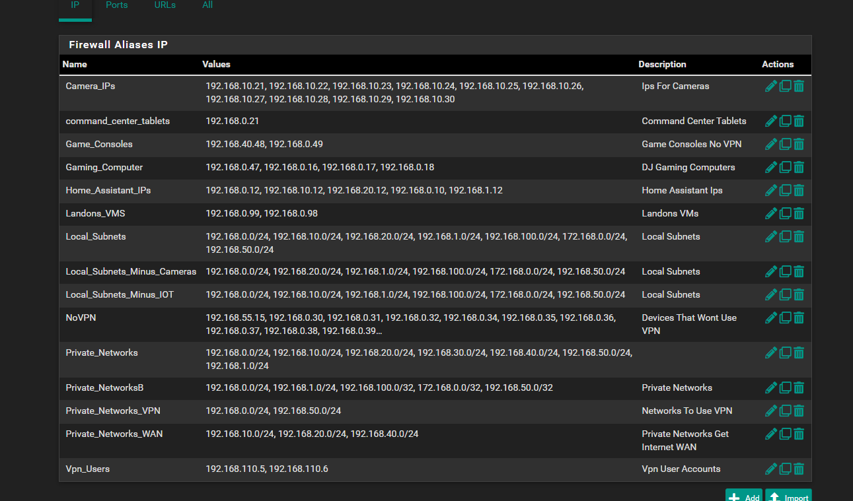Screen dimensions: 853x501
Task: Edit the Gaming_Computer alias
Action: pos(770,167)
